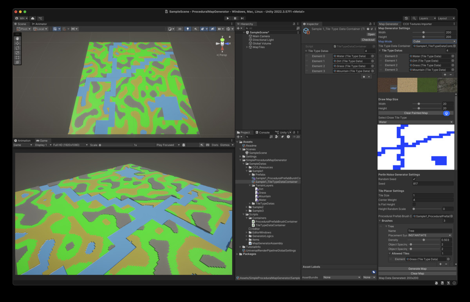Open the Full HD resolution dropdown in Game view
This screenshot has width=470, height=302.
[x=70, y=145]
